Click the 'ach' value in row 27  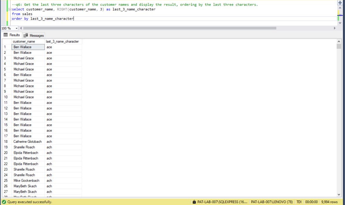[63, 192]
